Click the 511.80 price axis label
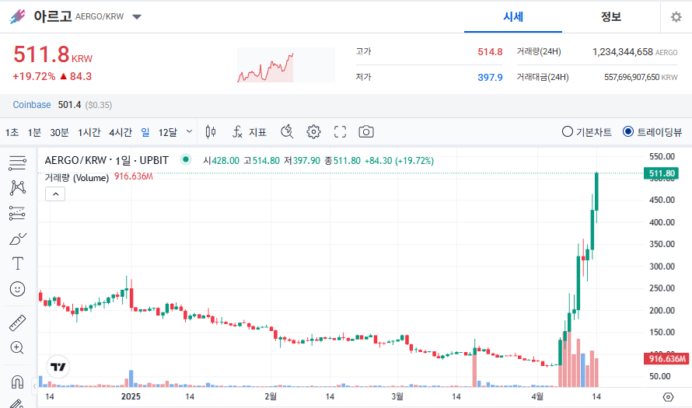The height and width of the screenshot is (408, 692). pyautogui.click(x=661, y=173)
